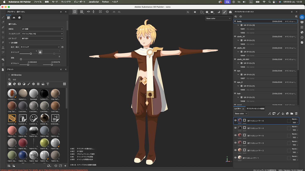
Task: Add a mask with the layers mask icon
Action: click(x=274, y=114)
